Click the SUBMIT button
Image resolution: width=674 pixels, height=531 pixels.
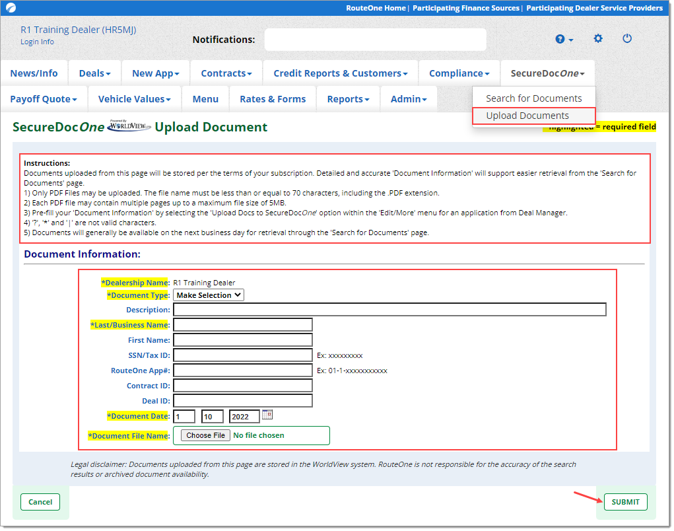(x=625, y=502)
